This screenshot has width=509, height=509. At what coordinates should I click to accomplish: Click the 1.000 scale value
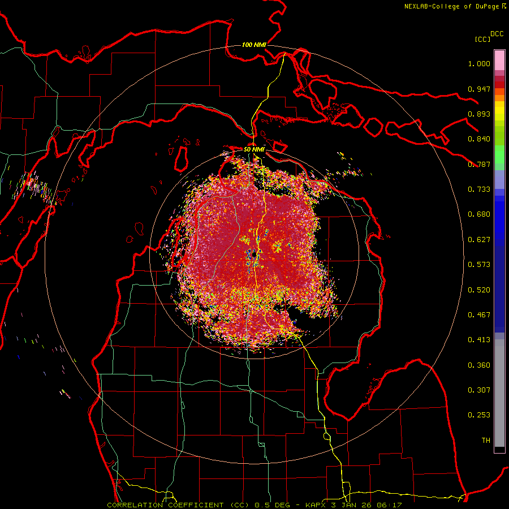(x=479, y=63)
